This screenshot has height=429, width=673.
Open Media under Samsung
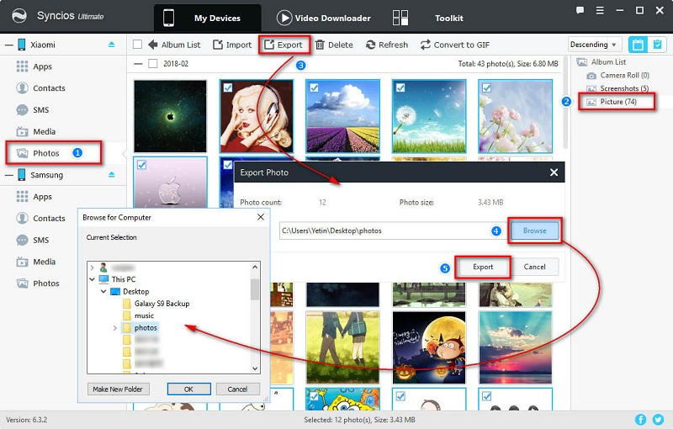[x=36, y=262]
